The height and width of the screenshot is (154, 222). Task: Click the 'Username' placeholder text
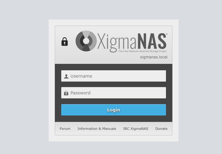coord(81,76)
